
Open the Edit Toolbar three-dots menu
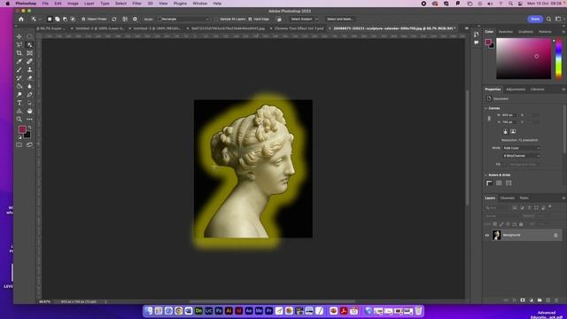[x=29, y=120]
